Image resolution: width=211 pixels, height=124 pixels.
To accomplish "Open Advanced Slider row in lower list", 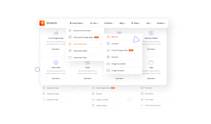I will (58, 94).
